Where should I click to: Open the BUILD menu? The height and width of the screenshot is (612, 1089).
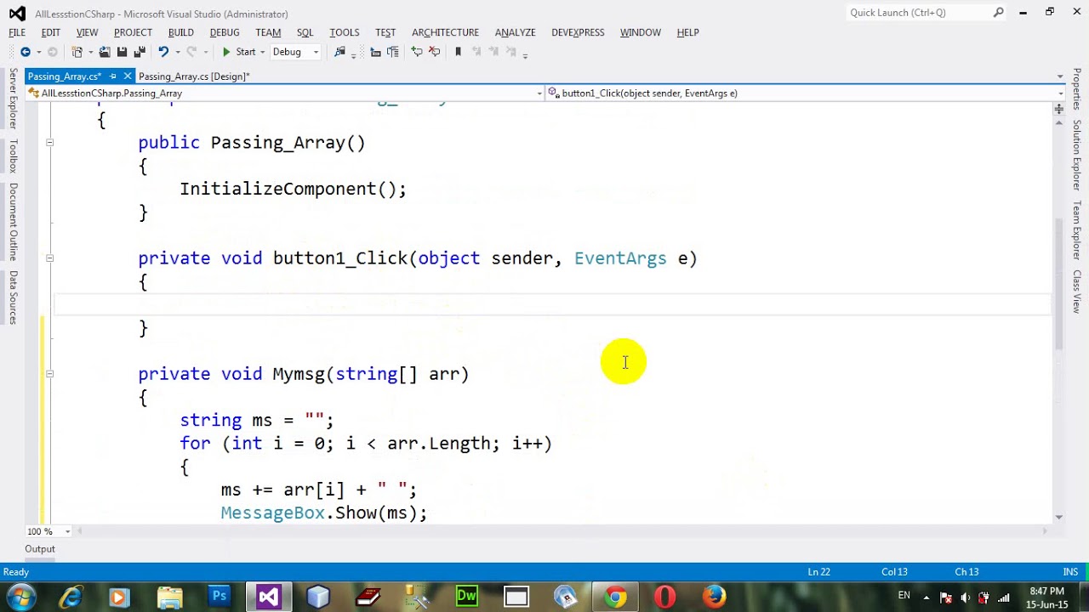click(x=180, y=32)
